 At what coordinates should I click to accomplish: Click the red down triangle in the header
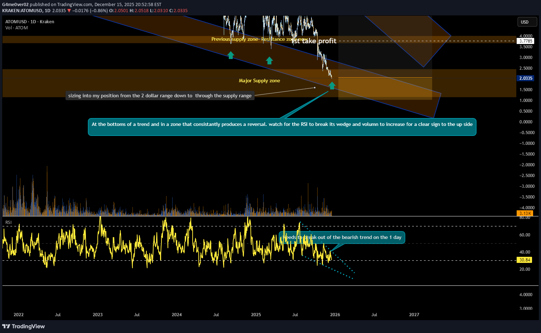[x=69, y=10]
